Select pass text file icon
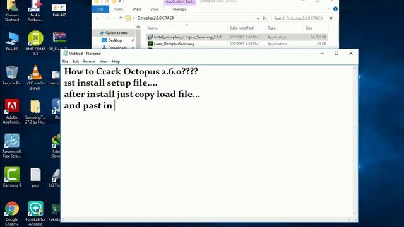Viewport: 404px width, 227px height. (x=35, y=177)
